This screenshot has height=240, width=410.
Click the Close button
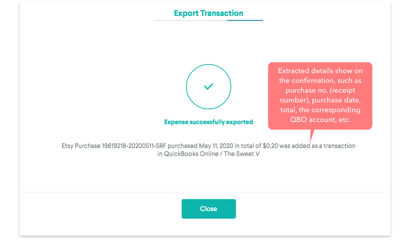coord(208,209)
